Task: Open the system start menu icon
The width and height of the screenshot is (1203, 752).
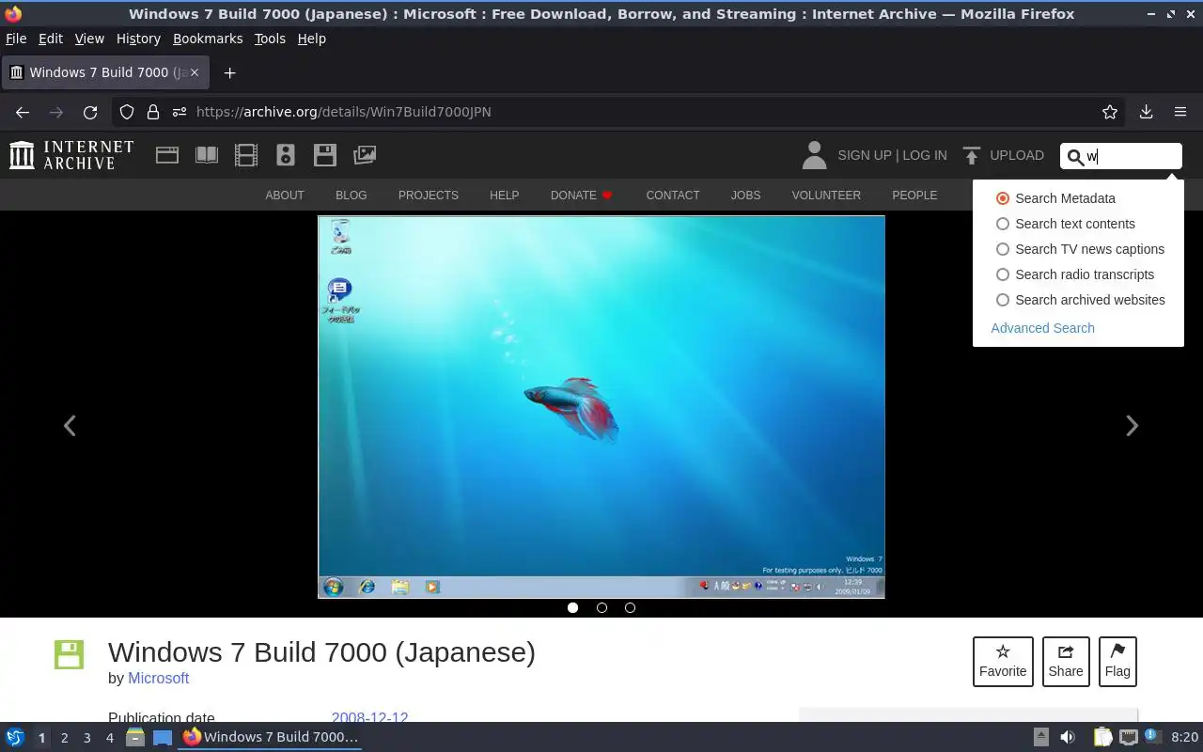Action: 14,737
